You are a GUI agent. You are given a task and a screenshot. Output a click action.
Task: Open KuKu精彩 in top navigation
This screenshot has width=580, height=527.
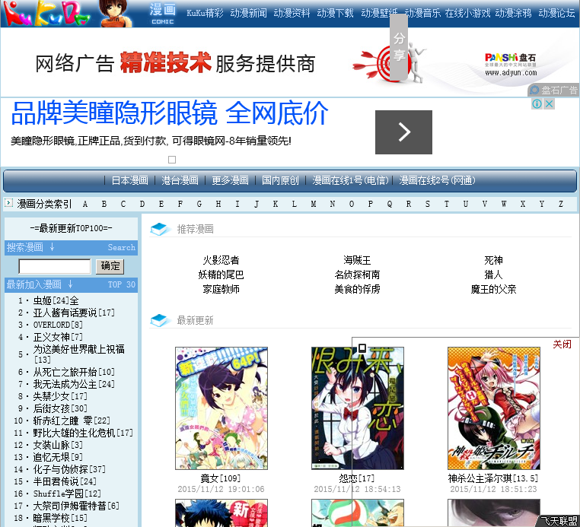(x=205, y=13)
